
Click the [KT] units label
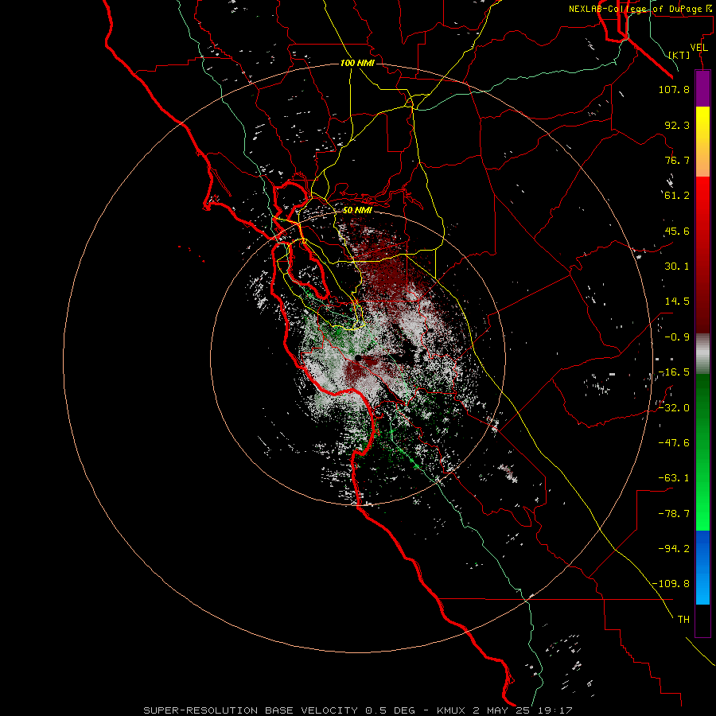coord(679,55)
